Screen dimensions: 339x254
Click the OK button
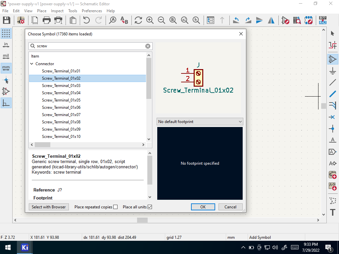tap(203, 207)
